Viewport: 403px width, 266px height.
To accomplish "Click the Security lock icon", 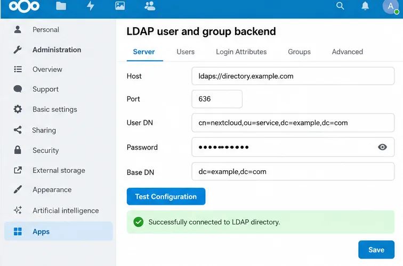I will (18, 150).
